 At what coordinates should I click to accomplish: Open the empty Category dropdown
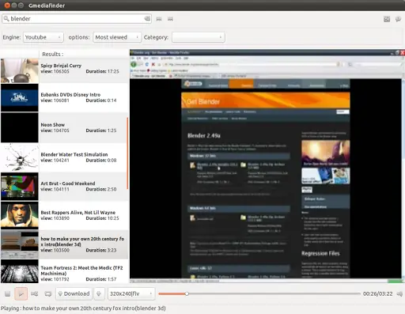pos(199,37)
